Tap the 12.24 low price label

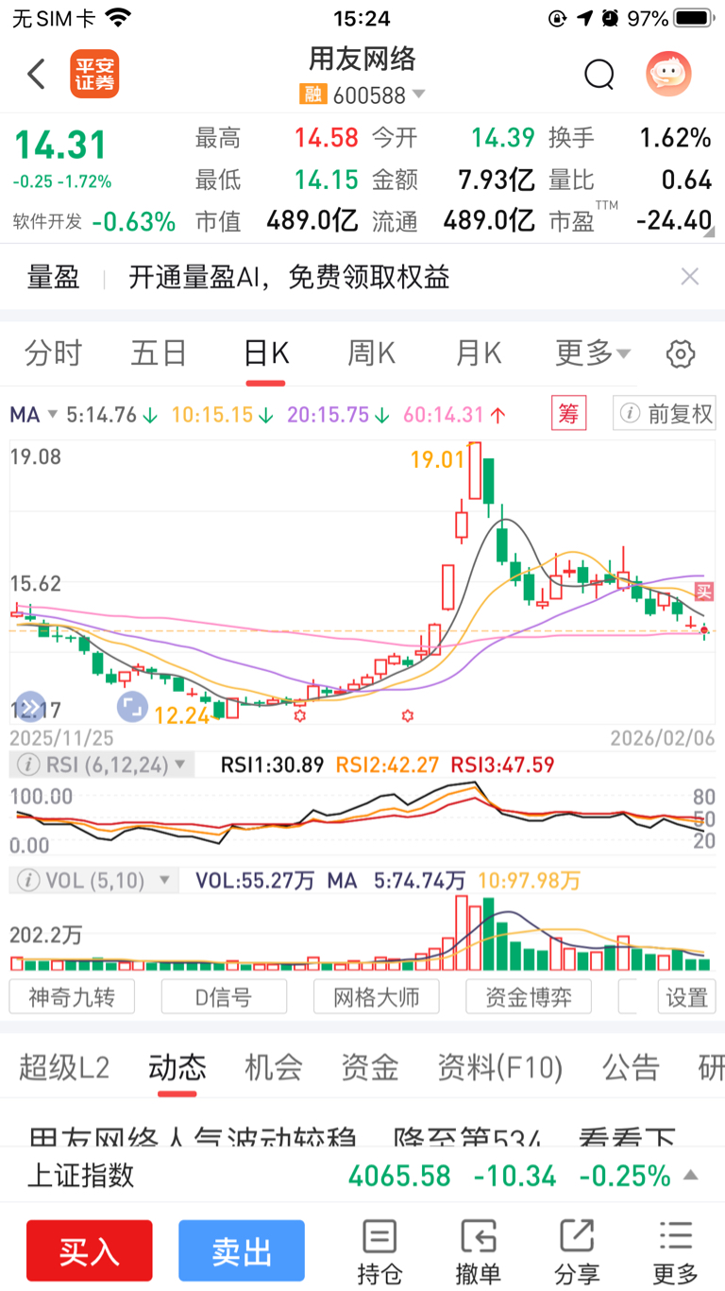tap(182, 715)
